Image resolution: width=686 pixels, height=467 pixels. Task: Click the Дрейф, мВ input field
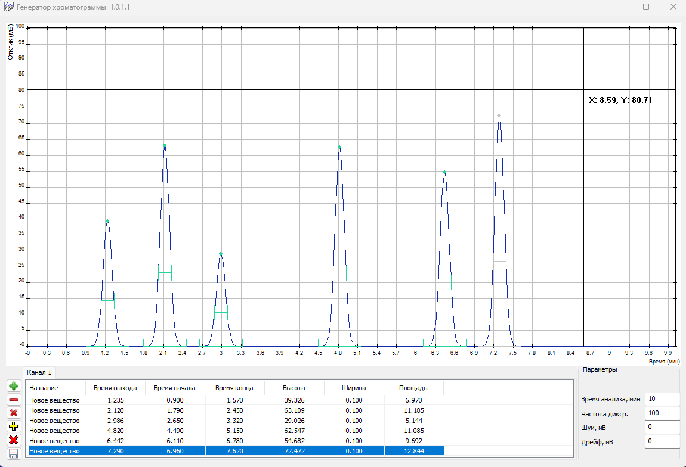[x=662, y=441]
